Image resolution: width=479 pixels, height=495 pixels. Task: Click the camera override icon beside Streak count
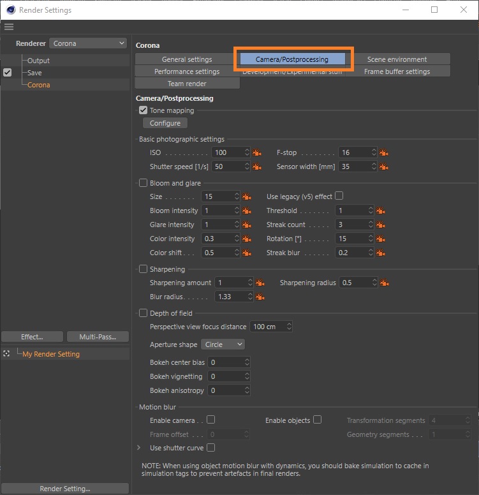(381, 225)
